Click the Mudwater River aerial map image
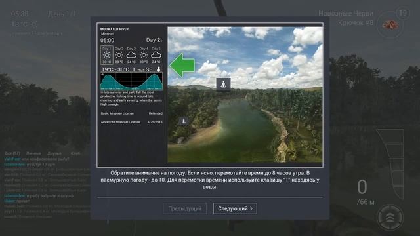 pos(245,94)
